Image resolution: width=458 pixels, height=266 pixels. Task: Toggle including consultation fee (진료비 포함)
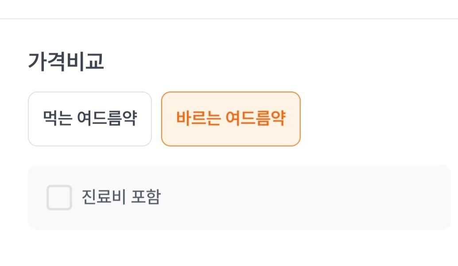click(x=59, y=197)
